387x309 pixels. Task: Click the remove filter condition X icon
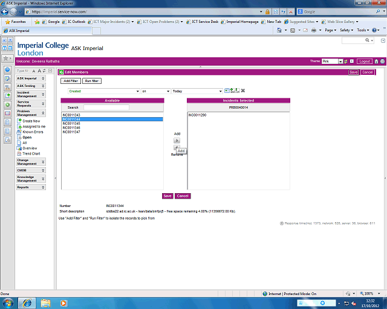pos(242,91)
